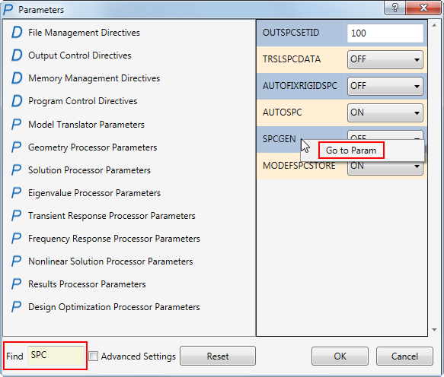This screenshot has width=444, height=377.
Task: Enable the Advanced Settings checkbox
Action: point(94,356)
